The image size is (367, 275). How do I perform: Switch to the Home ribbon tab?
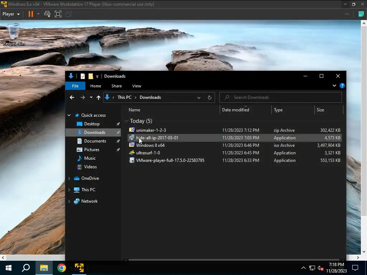(96, 86)
